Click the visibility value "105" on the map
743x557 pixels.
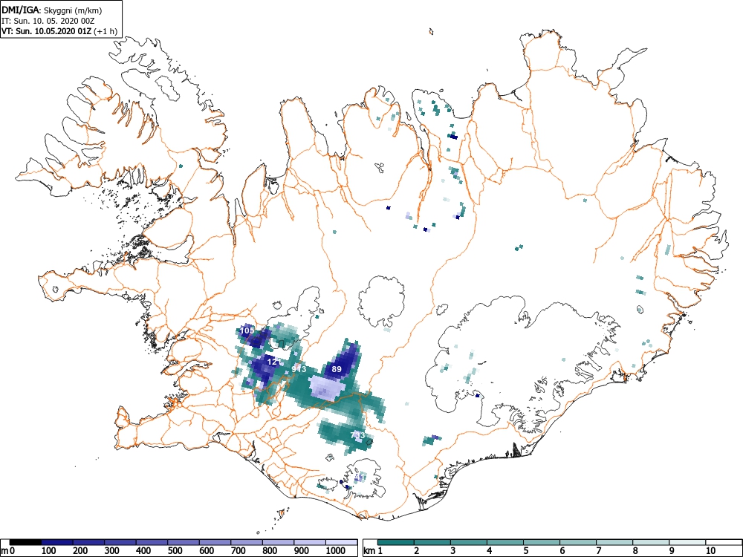(247, 330)
